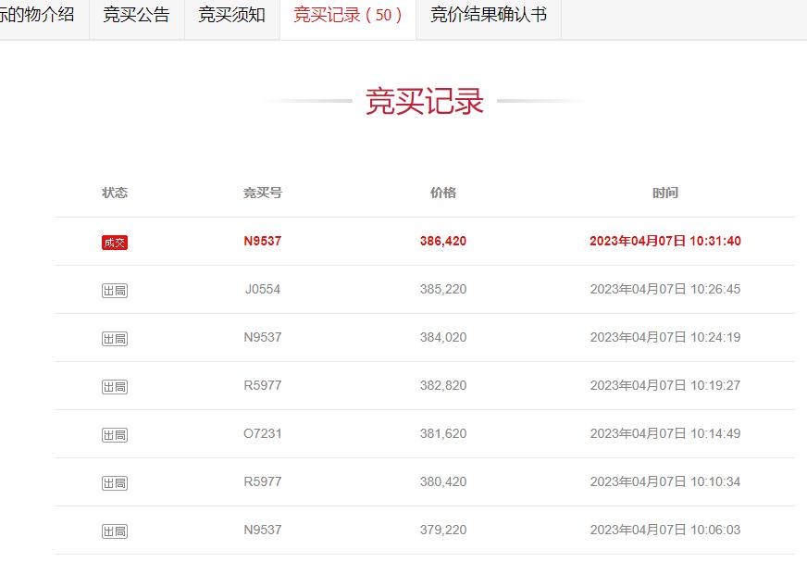Screen dimensions: 807x562
Task: Click the 出局 badge on the 10:10:34 row
Action: [x=115, y=481]
